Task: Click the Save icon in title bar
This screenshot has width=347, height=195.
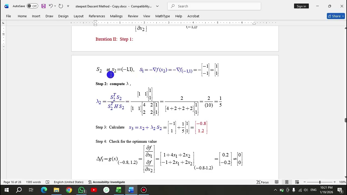Action: click(x=43, y=6)
